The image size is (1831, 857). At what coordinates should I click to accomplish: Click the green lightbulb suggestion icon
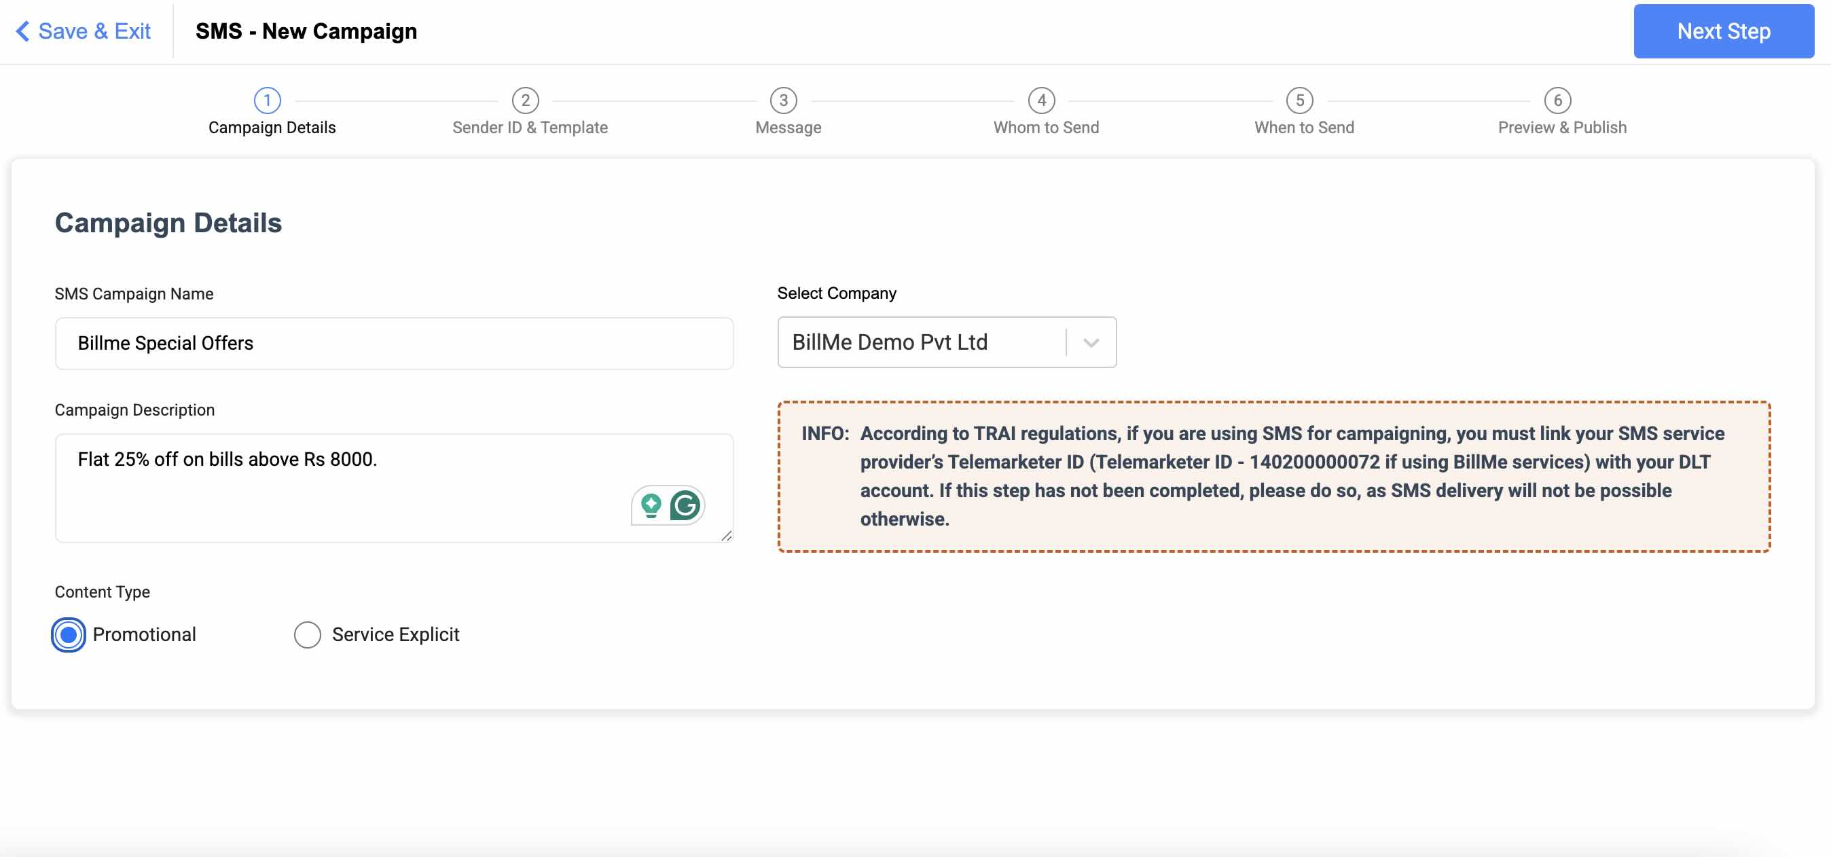(x=651, y=505)
